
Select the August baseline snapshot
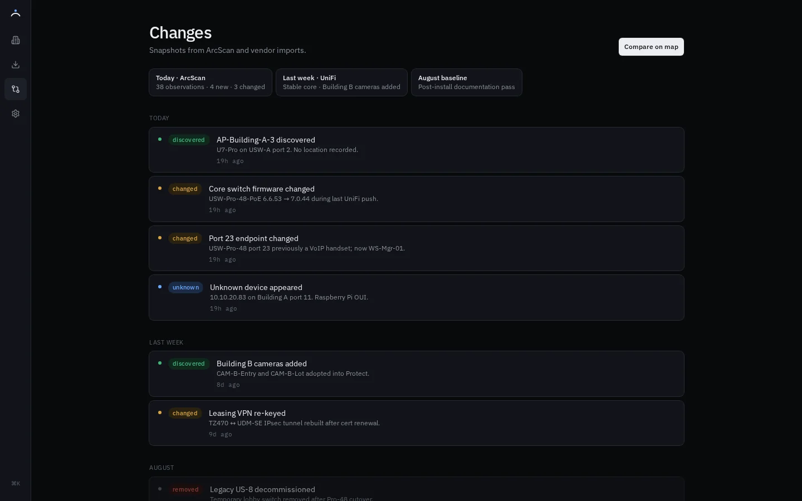pyautogui.click(x=467, y=82)
